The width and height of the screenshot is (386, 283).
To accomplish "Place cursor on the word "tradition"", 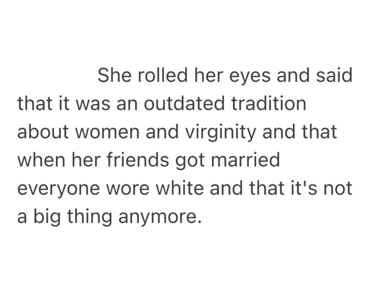I will pyautogui.click(x=269, y=103).
